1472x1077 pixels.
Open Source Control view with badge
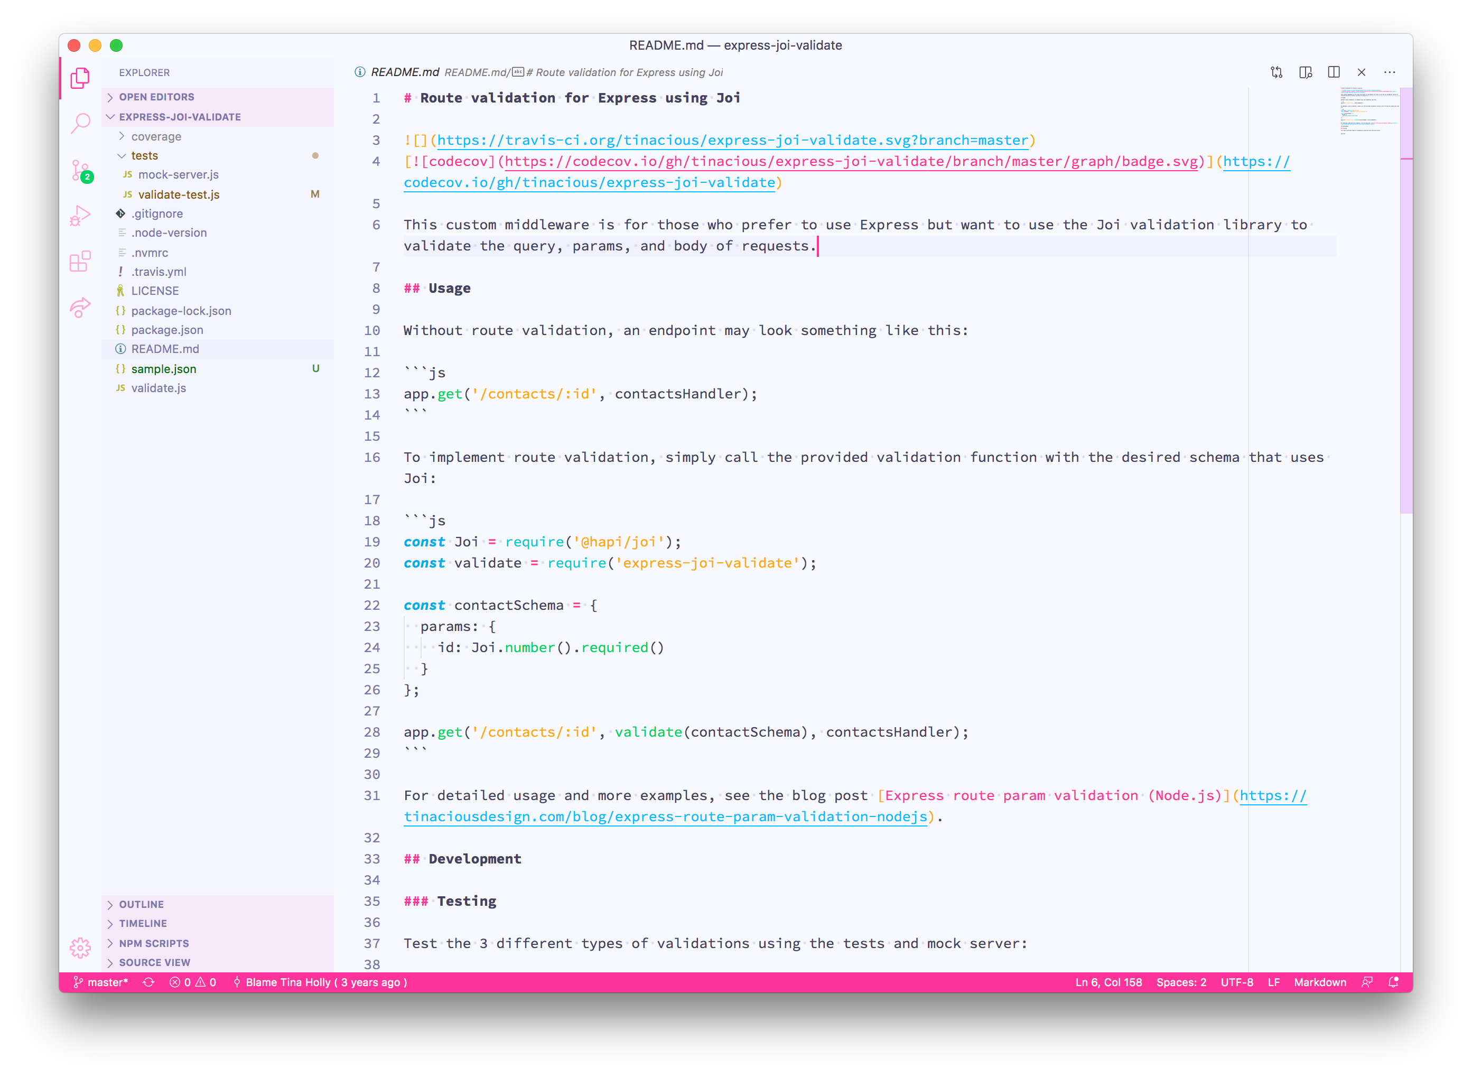coord(80,171)
